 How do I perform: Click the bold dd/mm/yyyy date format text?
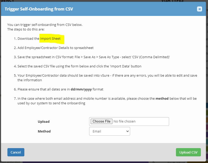point(81,89)
